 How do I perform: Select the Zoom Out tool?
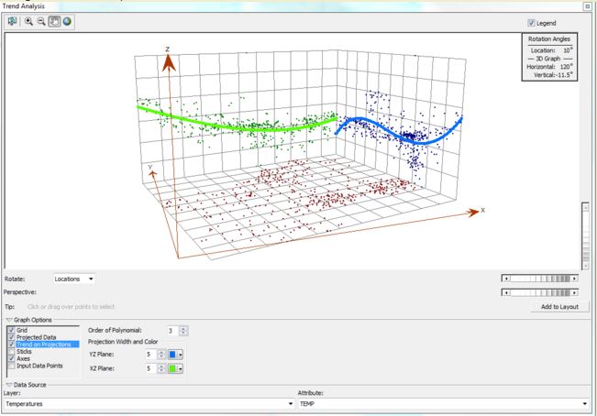[42, 21]
